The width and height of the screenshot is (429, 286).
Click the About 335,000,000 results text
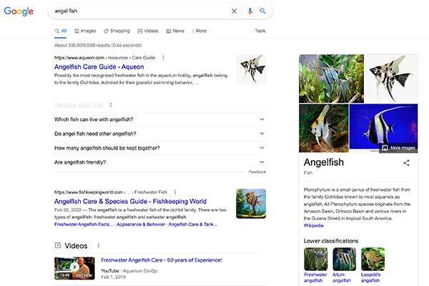point(98,45)
